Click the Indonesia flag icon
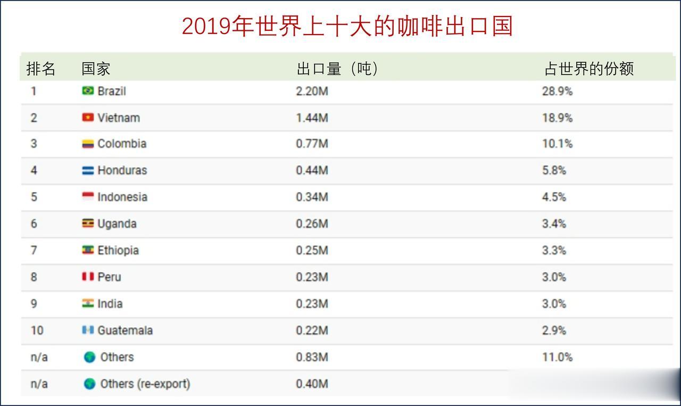Viewport: 681px width, 406px height. [88, 197]
